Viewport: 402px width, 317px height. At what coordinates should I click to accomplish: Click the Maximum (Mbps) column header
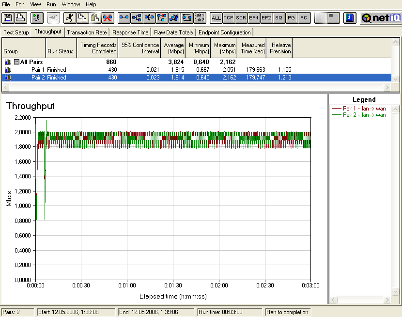(224, 48)
